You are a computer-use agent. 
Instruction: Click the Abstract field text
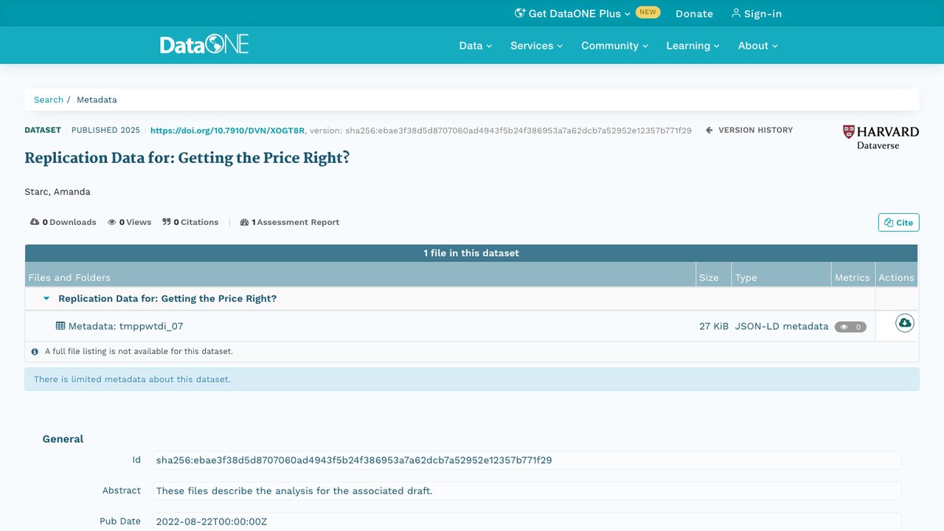pyautogui.click(x=527, y=490)
